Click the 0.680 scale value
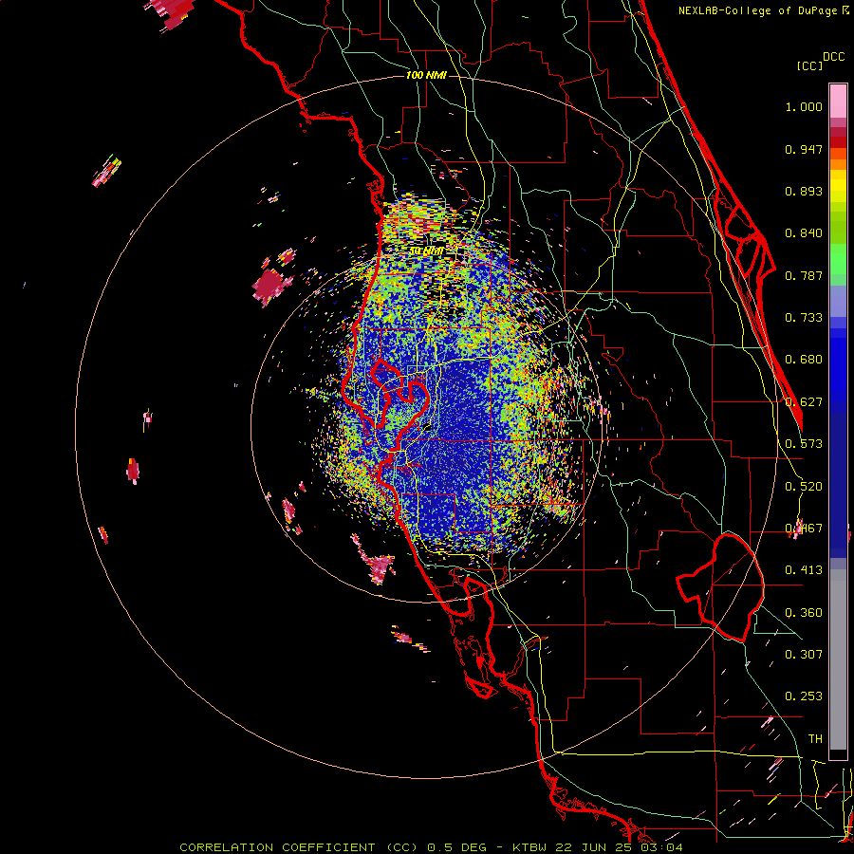This screenshot has width=854, height=854. [804, 360]
